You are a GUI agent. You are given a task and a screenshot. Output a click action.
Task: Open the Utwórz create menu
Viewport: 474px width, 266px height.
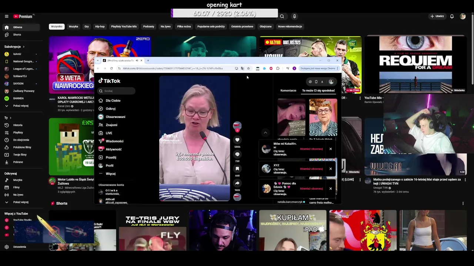(437, 16)
